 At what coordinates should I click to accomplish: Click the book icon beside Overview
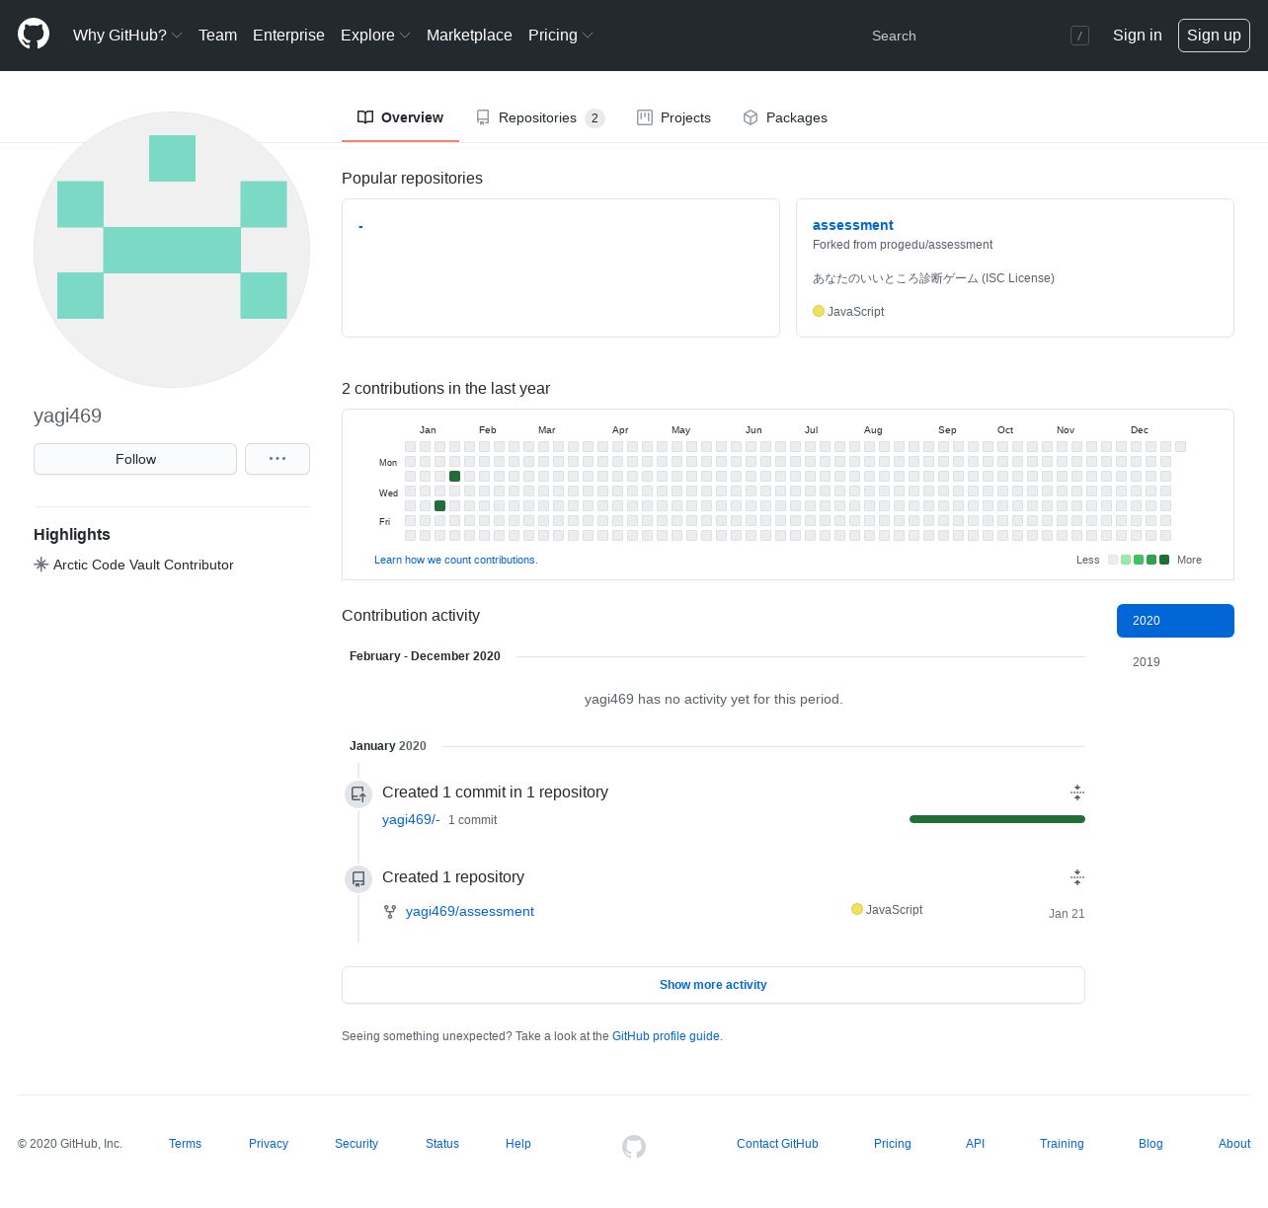[365, 117]
